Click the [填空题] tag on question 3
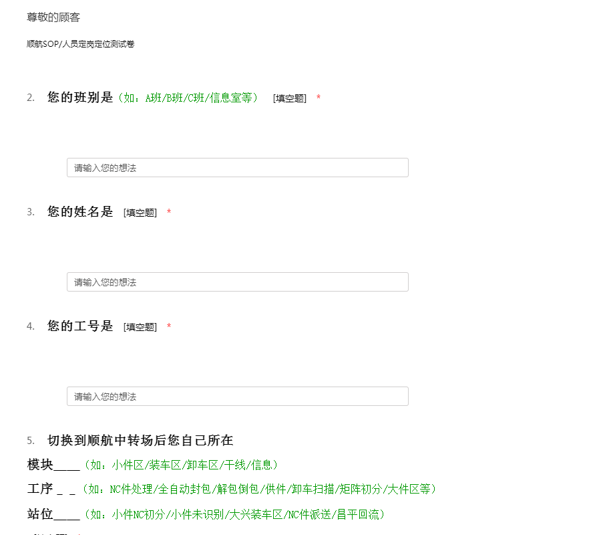The image size is (601, 535). coord(140,213)
